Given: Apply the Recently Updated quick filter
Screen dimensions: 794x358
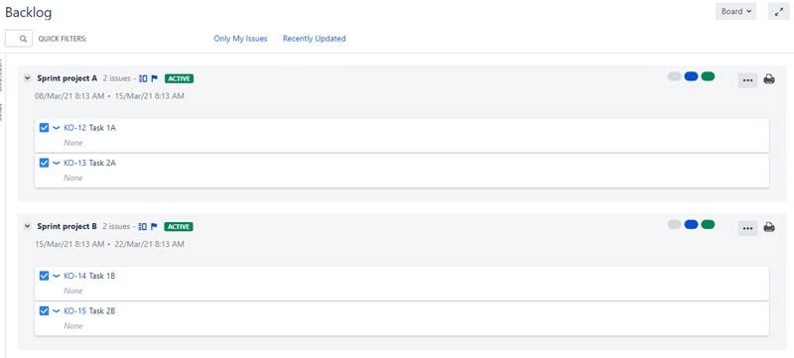Looking at the screenshot, I should point(314,39).
